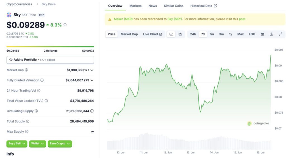The height and width of the screenshot is (158, 286).
Task: Click the 28,464,419,909 total supply value
Action: point(82,121)
